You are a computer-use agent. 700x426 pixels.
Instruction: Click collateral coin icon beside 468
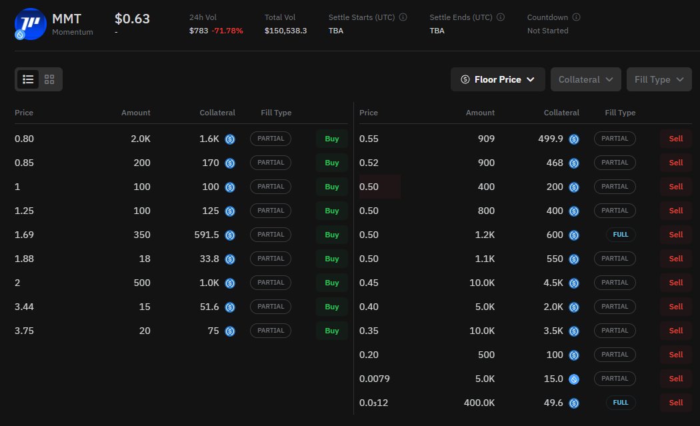pyautogui.click(x=574, y=163)
